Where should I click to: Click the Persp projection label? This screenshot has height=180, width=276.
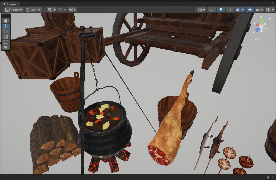coord(261,39)
